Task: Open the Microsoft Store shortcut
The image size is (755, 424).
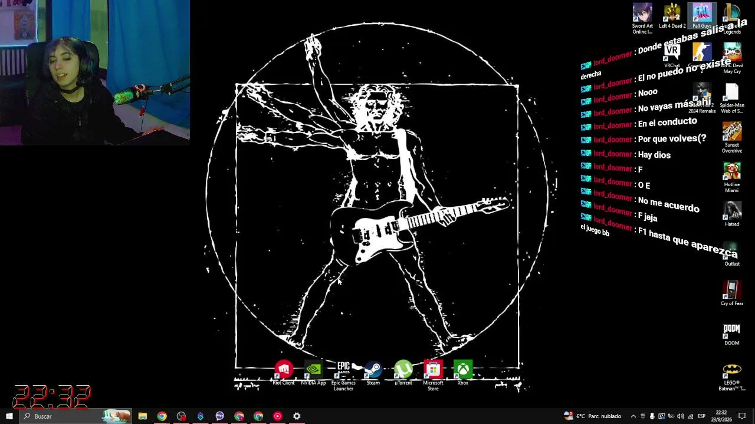Action: pos(433,376)
